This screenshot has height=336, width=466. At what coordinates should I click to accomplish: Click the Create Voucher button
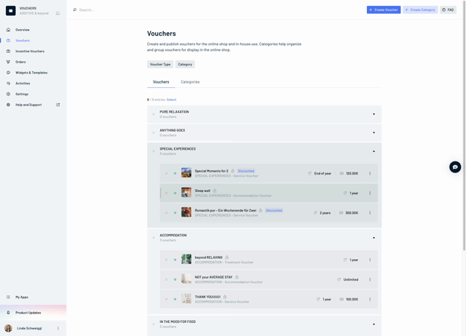(x=383, y=10)
